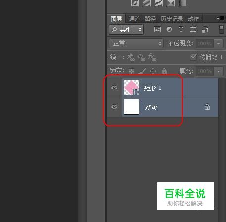Open the 类型 filter dropdown
Viewport: 226px width, 222px height.
127,30
